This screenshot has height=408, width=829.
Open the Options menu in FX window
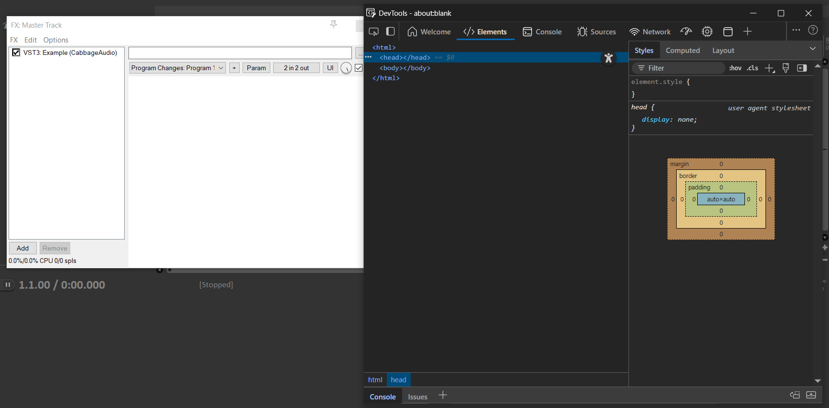click(x=55, y=40)
